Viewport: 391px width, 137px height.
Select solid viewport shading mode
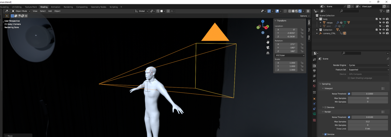click(x=293, y=11)
